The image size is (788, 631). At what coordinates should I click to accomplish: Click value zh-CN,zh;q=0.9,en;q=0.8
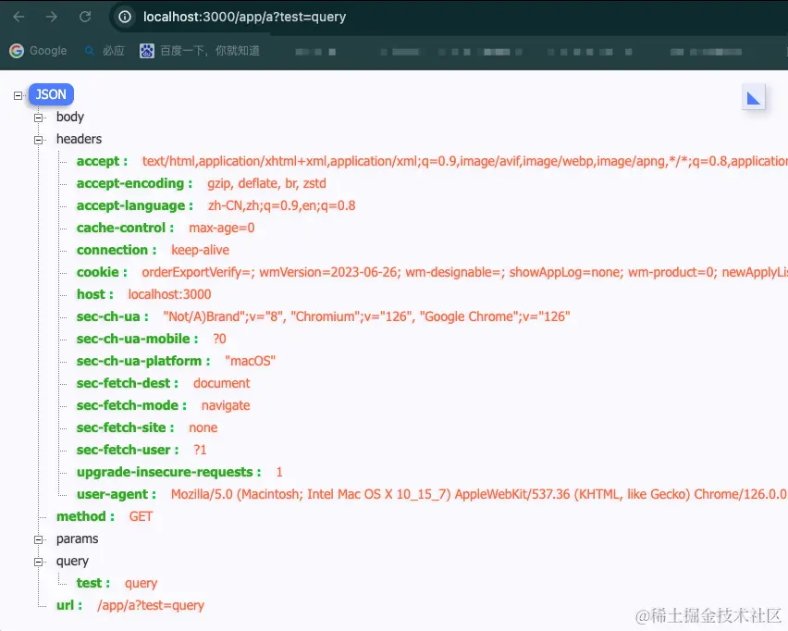point(281,205)
